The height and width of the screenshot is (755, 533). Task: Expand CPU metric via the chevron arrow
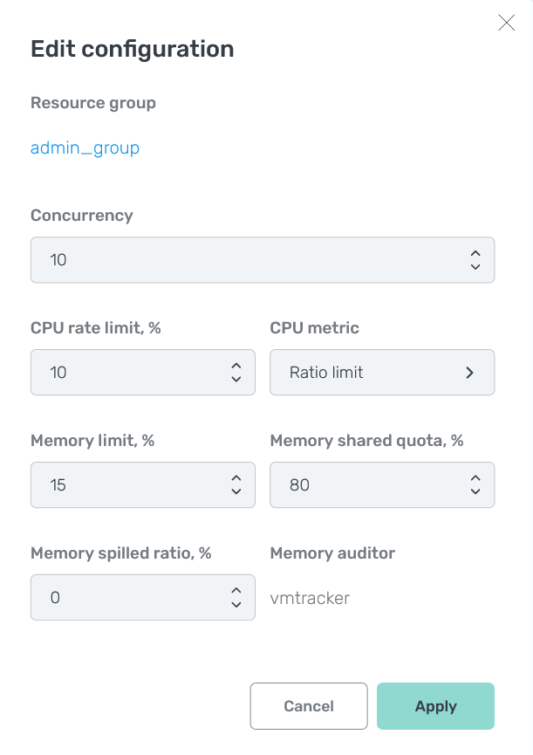(469, 373)
